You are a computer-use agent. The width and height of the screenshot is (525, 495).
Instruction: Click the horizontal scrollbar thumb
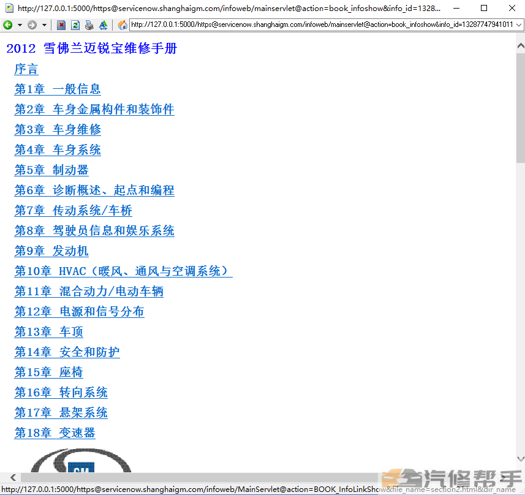tap(200, 477)
